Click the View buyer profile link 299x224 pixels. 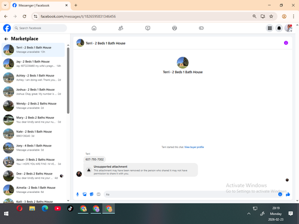click(194, 147)
